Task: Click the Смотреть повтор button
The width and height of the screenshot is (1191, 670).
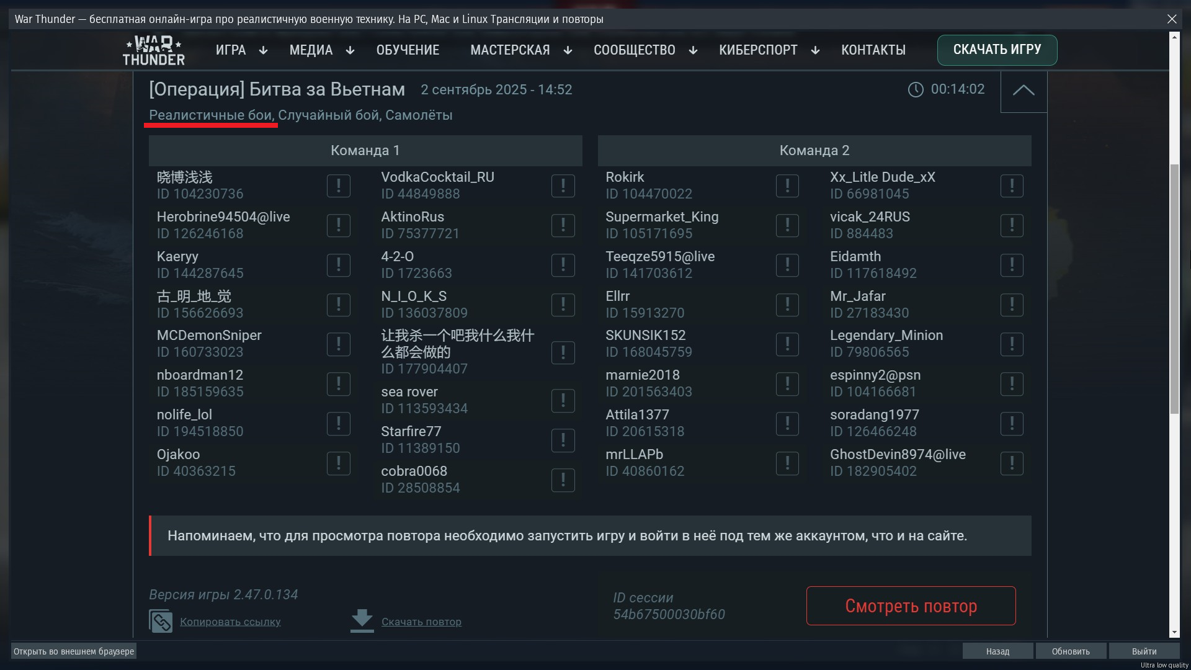Action: (x=911, y=606)
